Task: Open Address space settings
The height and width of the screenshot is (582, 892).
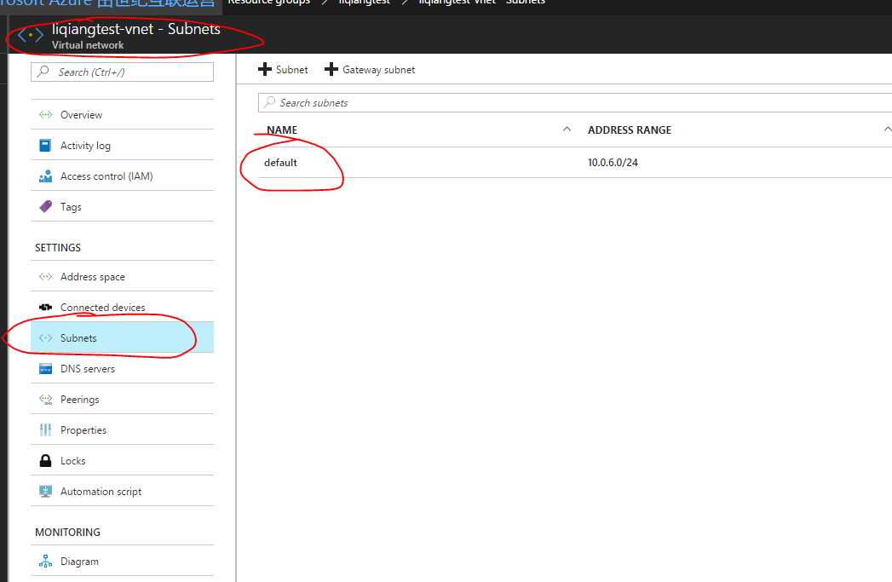Action: [x=123, y=277]
